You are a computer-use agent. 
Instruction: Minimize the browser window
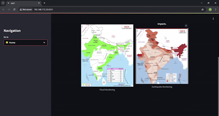[202, 3]
